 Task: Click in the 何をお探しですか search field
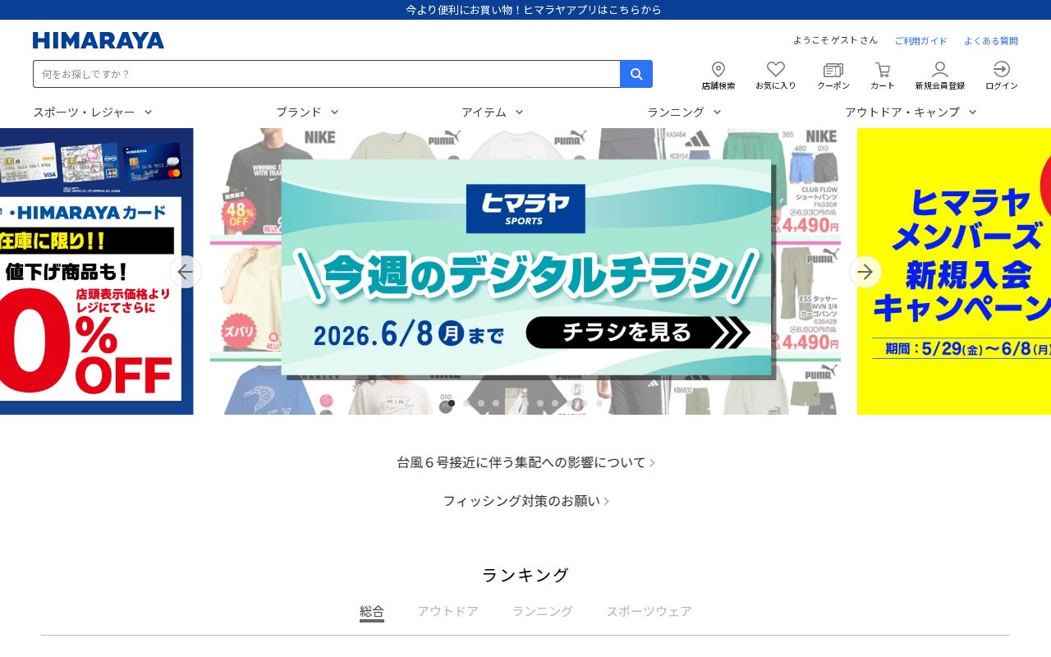pos(327,74)
